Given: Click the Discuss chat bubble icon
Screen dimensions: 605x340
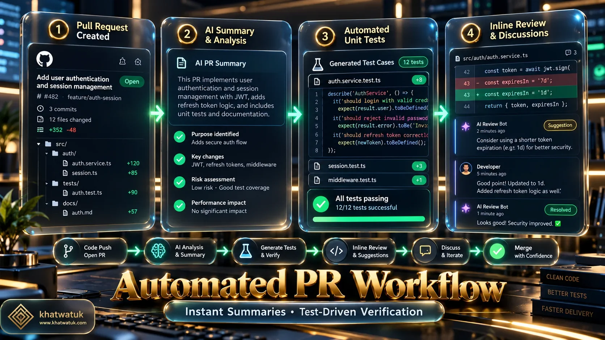Looking at the screenshot, I should [425, 250].
